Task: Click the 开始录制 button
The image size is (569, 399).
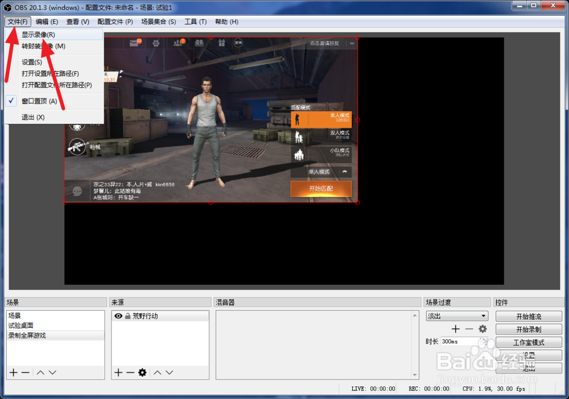Action: pos(529,330)
